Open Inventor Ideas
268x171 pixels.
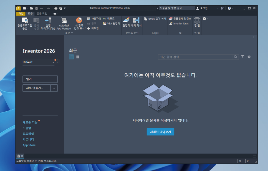tap(179, 24)
